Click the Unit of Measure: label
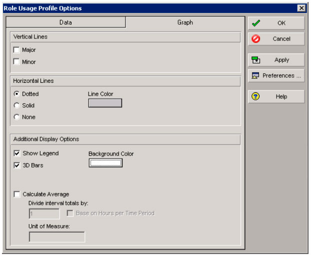The width and height of the screenshot is (311, 257). [49, 227]
